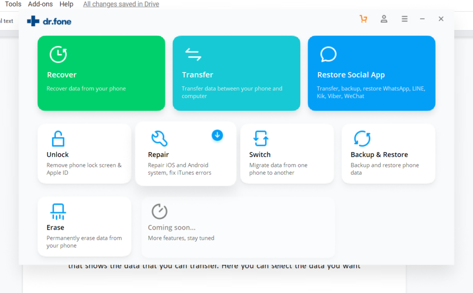
Task: Open the hamburger menu in dr.fone
Action: point(405,19)
